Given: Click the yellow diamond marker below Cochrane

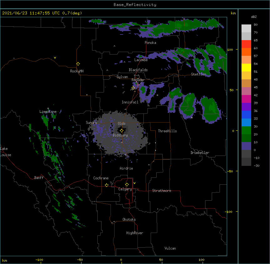Looking at the screenshot, I should [x=106, y=185].
